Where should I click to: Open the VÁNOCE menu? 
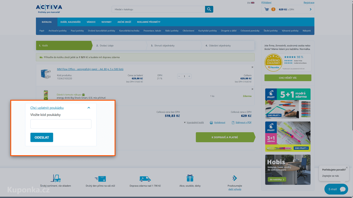coord(91,22)
